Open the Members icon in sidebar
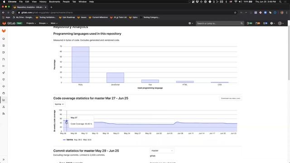Image resolution: width=290 pixels, height=163 pixels. tap(4, 114)
